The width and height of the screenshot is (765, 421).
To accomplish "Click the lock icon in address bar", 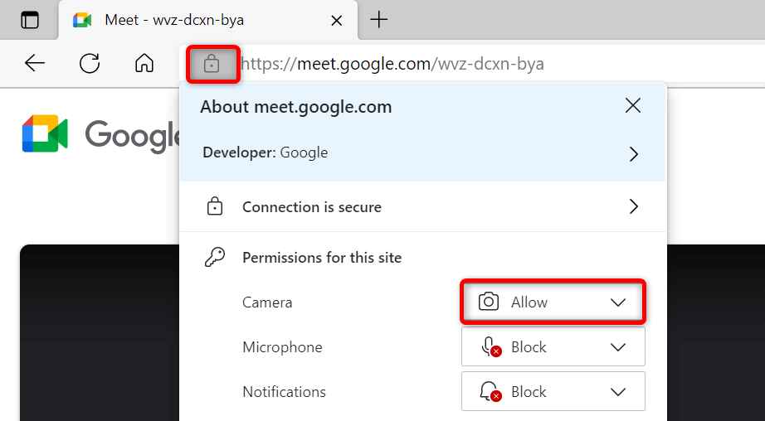I will [212, 64].
